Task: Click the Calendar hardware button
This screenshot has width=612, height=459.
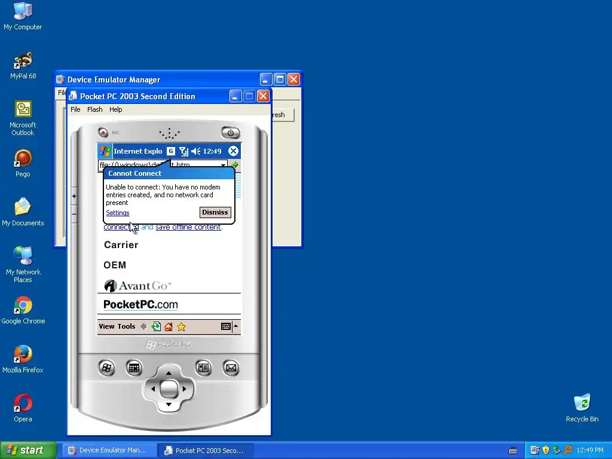Action: (134, 368)
